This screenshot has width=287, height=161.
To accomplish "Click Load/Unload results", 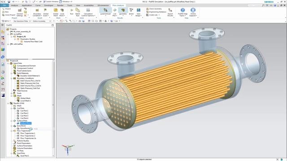I will 105,12.
